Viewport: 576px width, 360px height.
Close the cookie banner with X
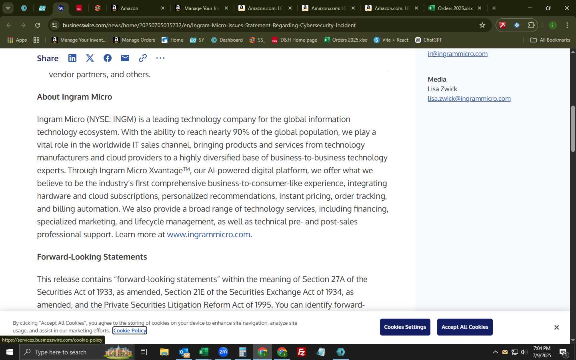pos(556,327)
